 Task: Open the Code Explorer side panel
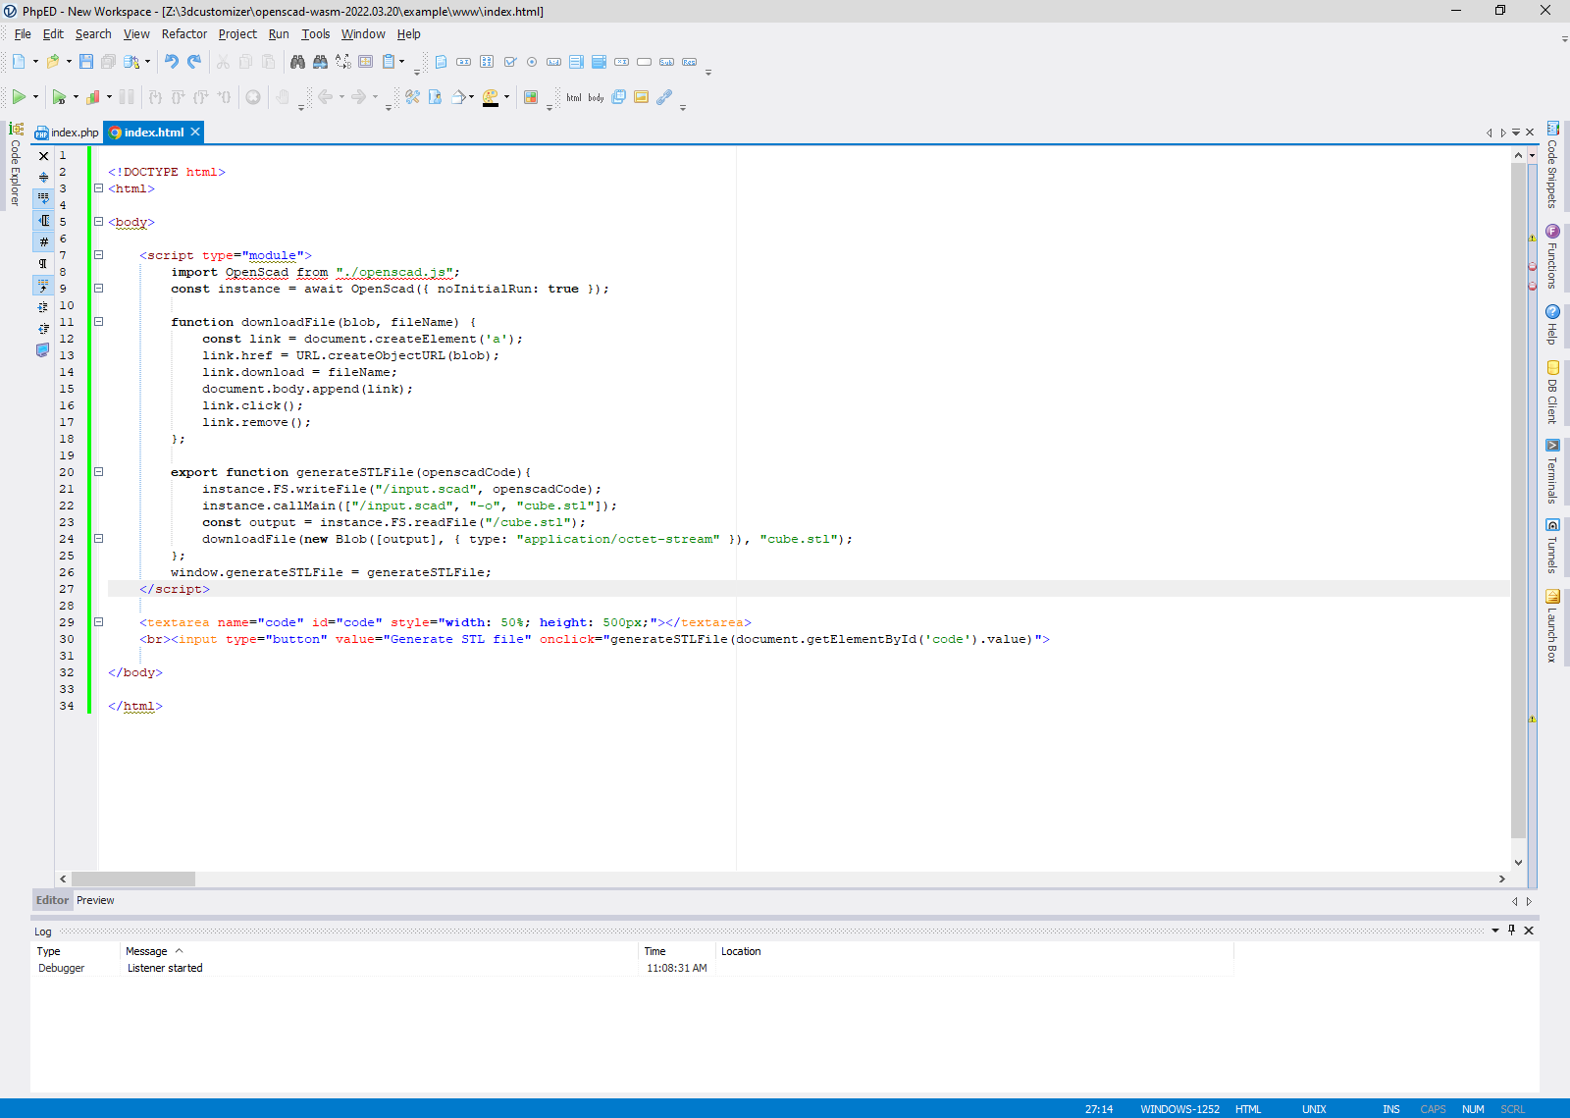pos(16,164)
